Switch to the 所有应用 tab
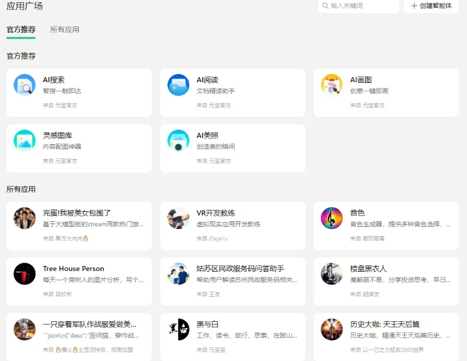This screenshot has height=361, width=467. click(x=64, y=30)
